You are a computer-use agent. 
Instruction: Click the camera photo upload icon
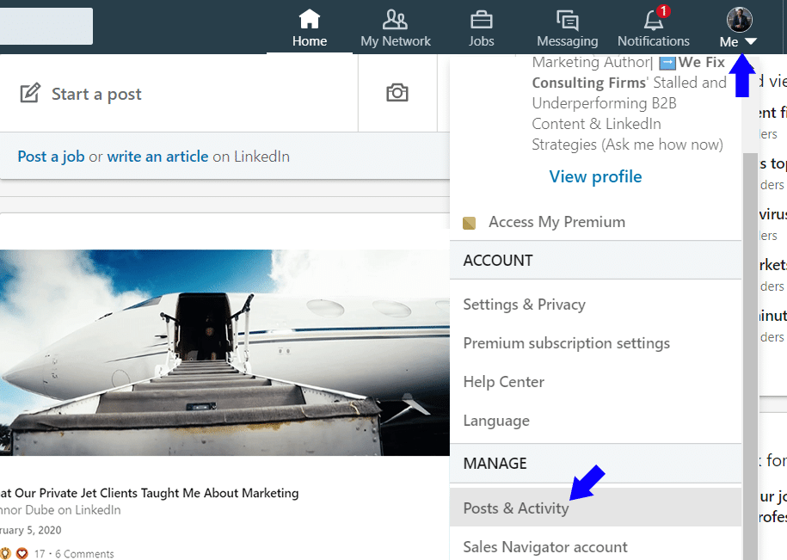click(397, 93)
